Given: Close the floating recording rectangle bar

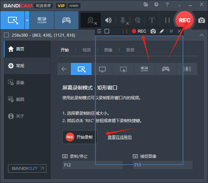Looking at the screenshot, I should [179, 31].
